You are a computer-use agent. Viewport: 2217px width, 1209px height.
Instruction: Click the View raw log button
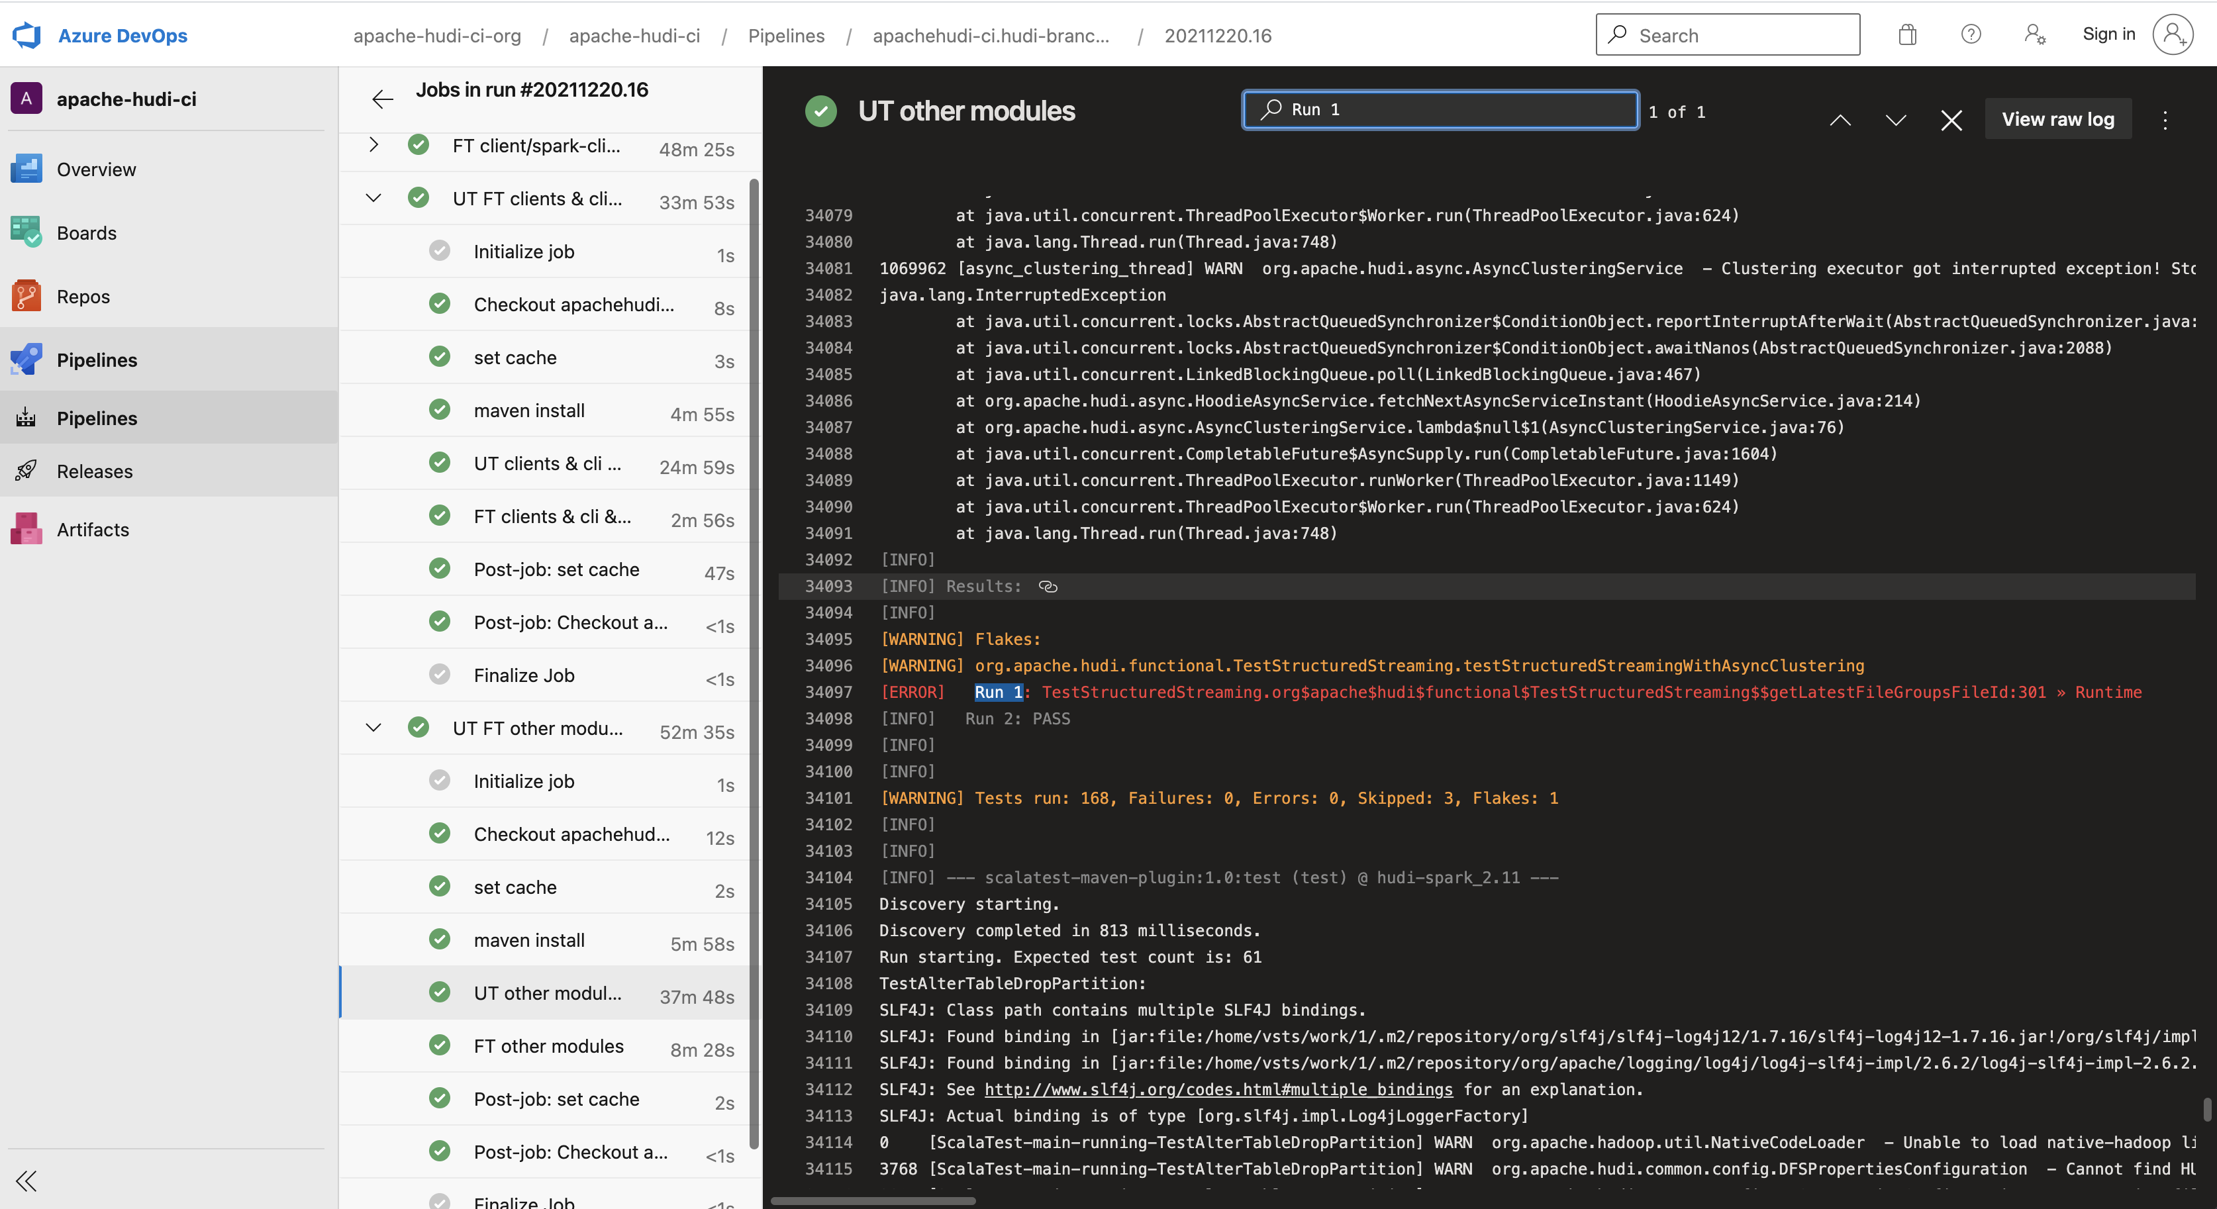click(2058, 120)
